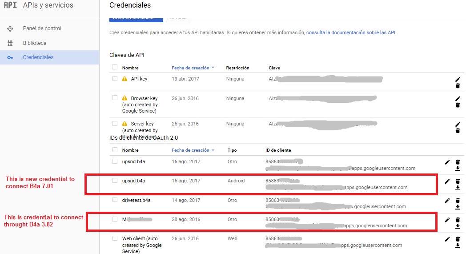Download JSON for the upsnd.b4a Android client
This screenshot has width=466, height=254.
[x=458, y=187]
